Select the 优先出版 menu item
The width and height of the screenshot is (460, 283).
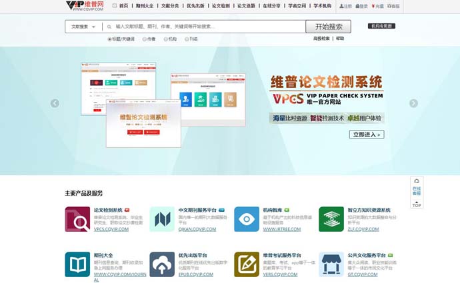(195, 6)
